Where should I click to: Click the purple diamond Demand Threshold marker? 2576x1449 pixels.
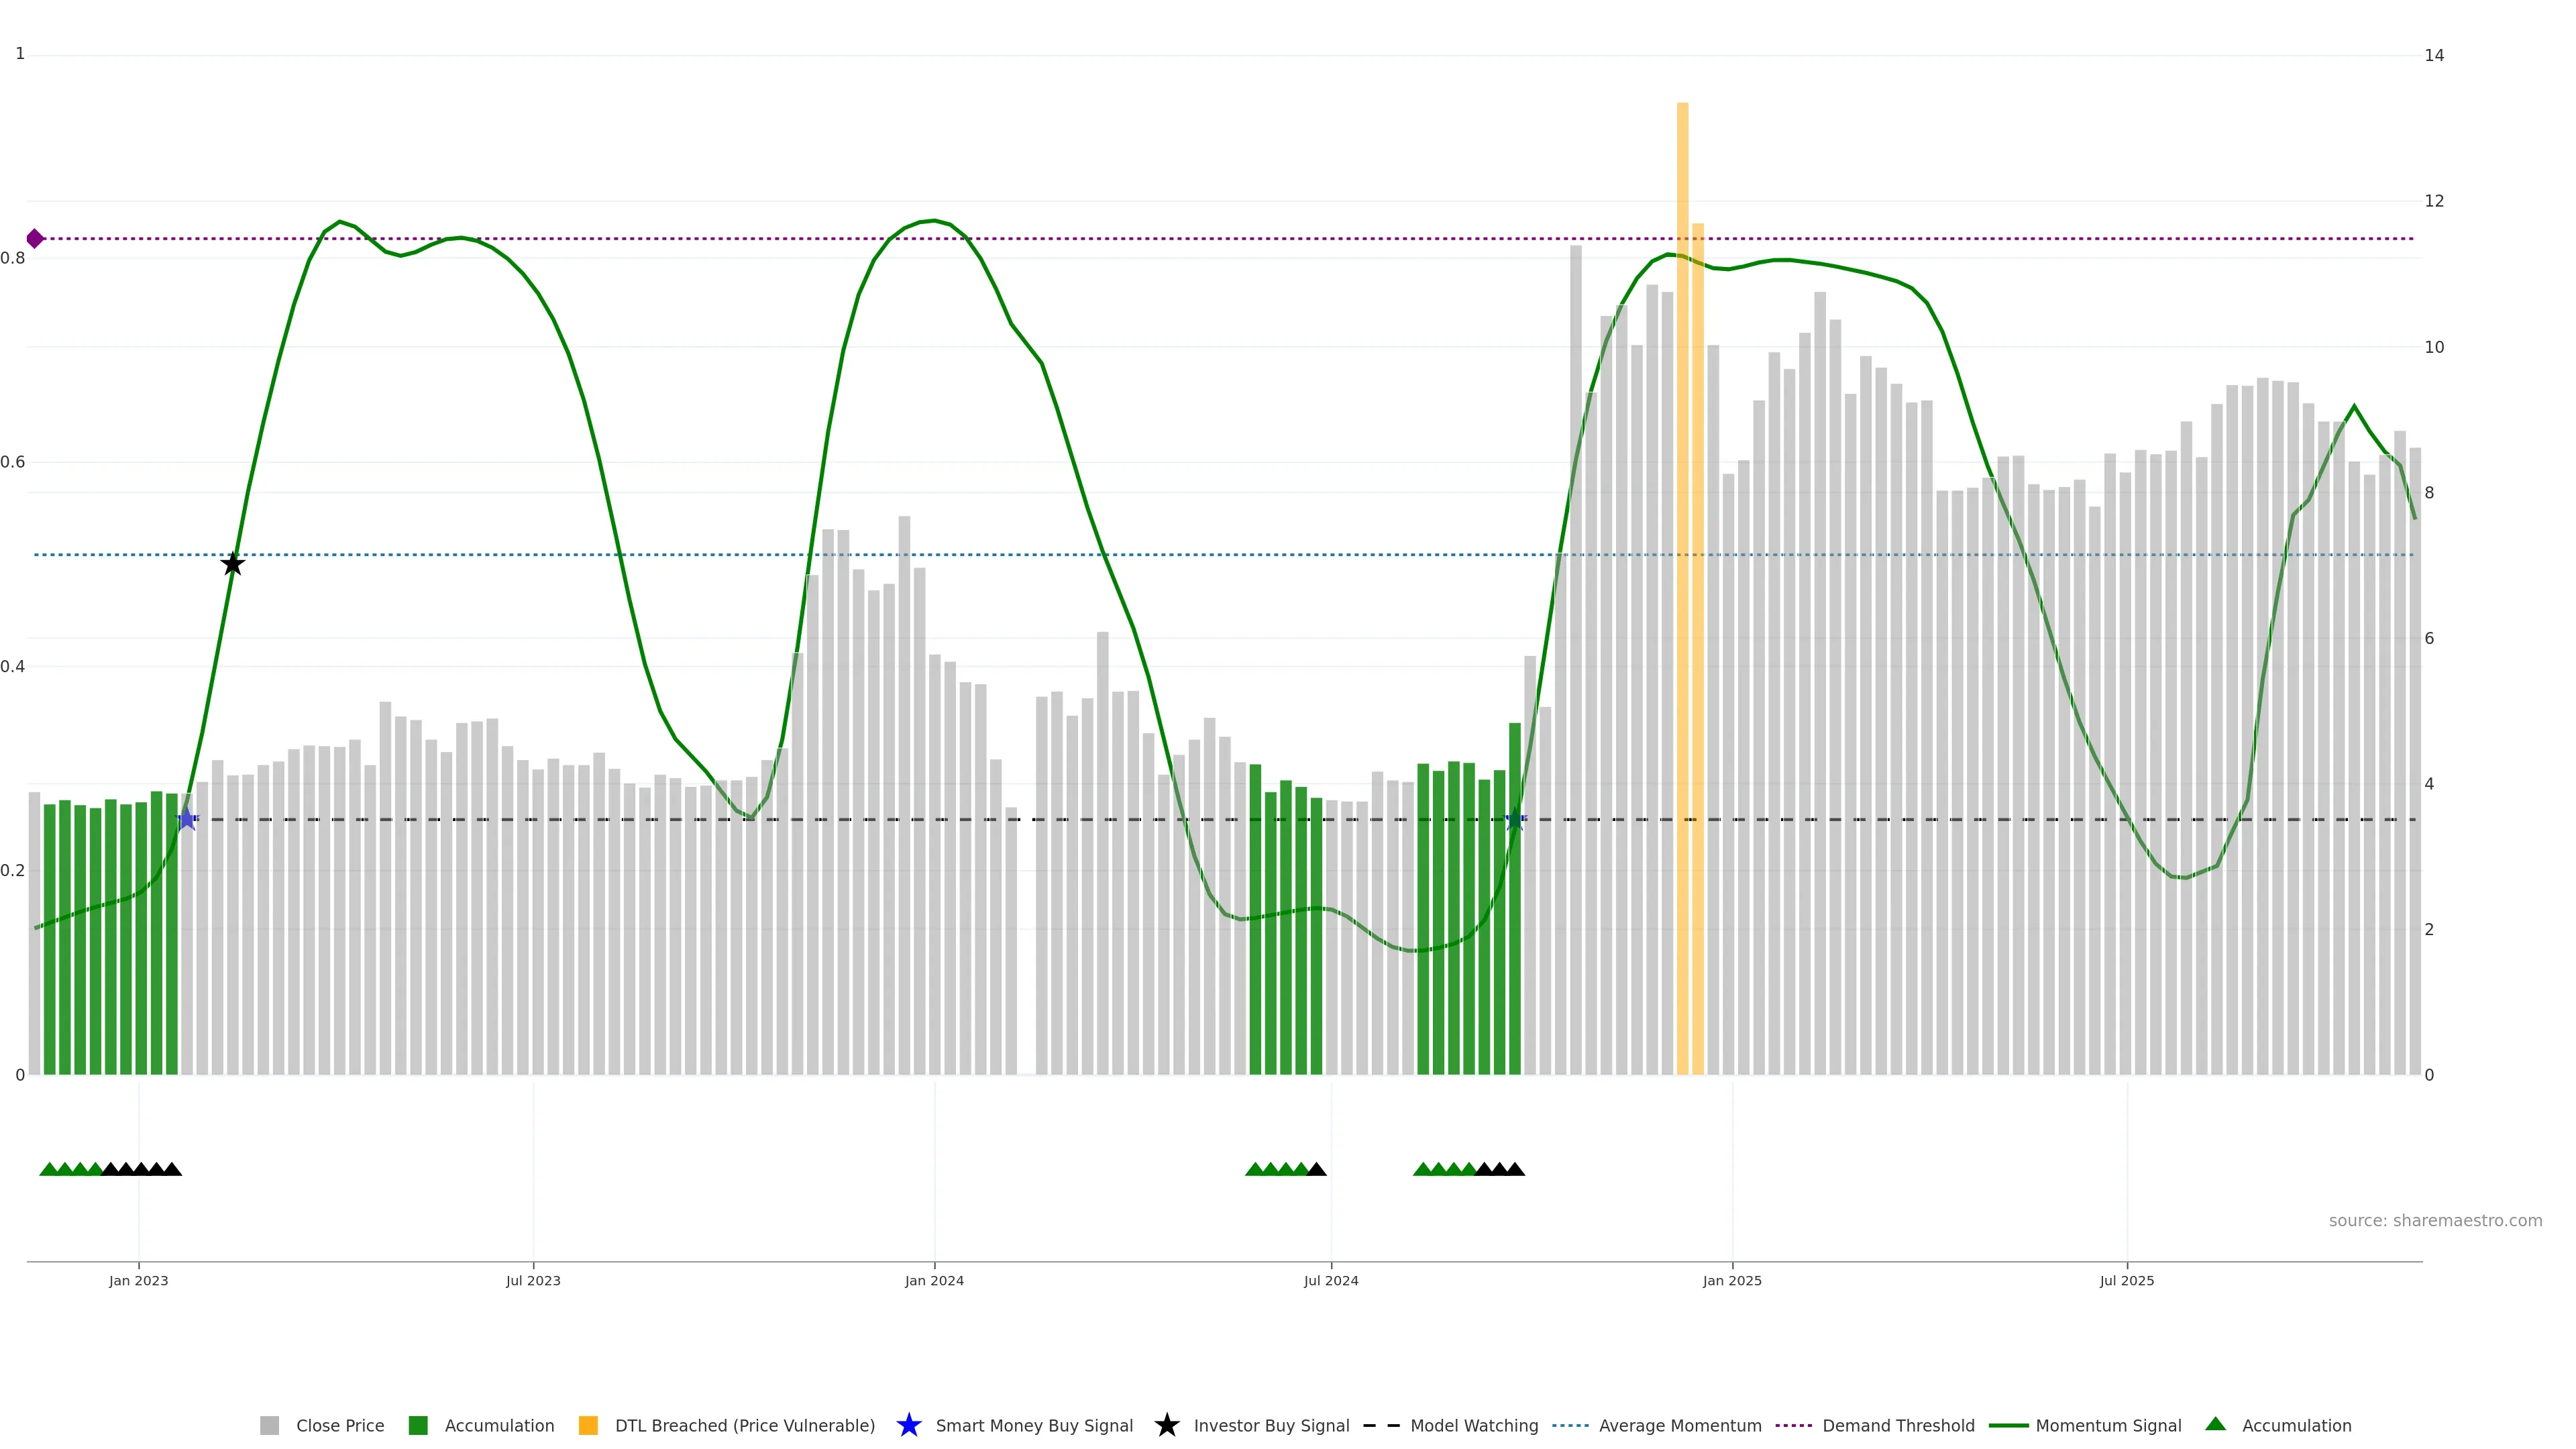pos(35,238)
